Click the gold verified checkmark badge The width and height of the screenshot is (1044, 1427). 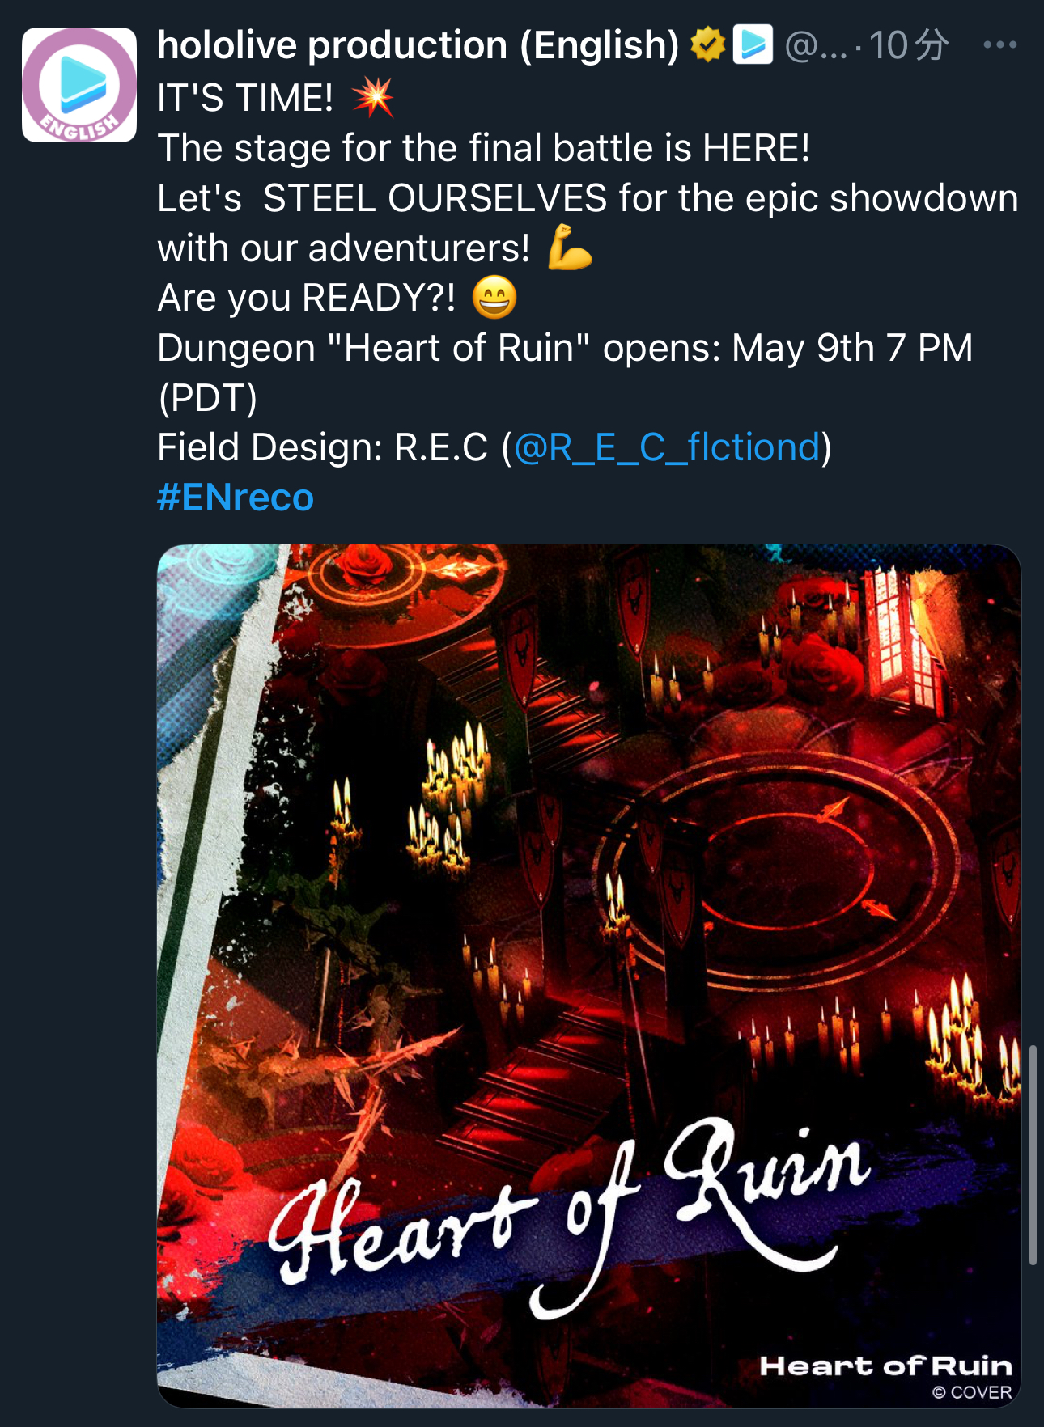pos(708,45)
